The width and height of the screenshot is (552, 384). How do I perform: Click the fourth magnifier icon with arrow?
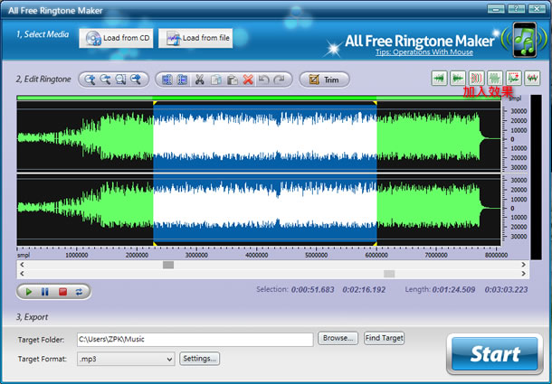(136, 80)
